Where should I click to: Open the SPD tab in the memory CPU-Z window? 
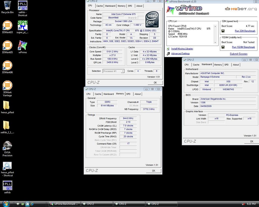pos(128,94)
